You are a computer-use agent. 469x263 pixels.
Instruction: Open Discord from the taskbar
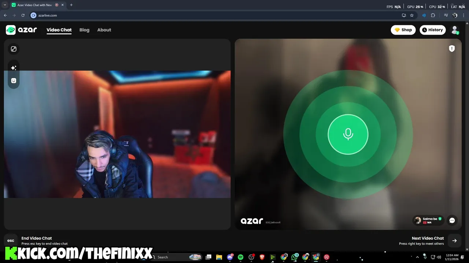click(230, 257)
